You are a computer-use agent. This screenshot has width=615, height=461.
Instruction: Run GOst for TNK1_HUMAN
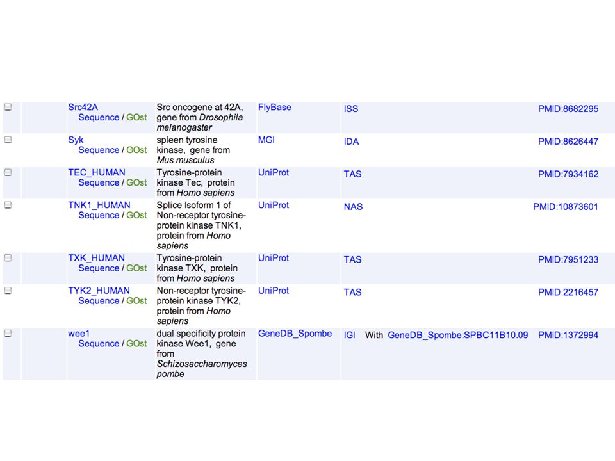click(x=136, y=215)
